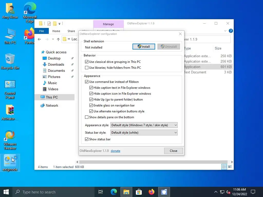Open Microsoft Store from taskbar
The height and width of the screenshot is (197, 263).
139,192
